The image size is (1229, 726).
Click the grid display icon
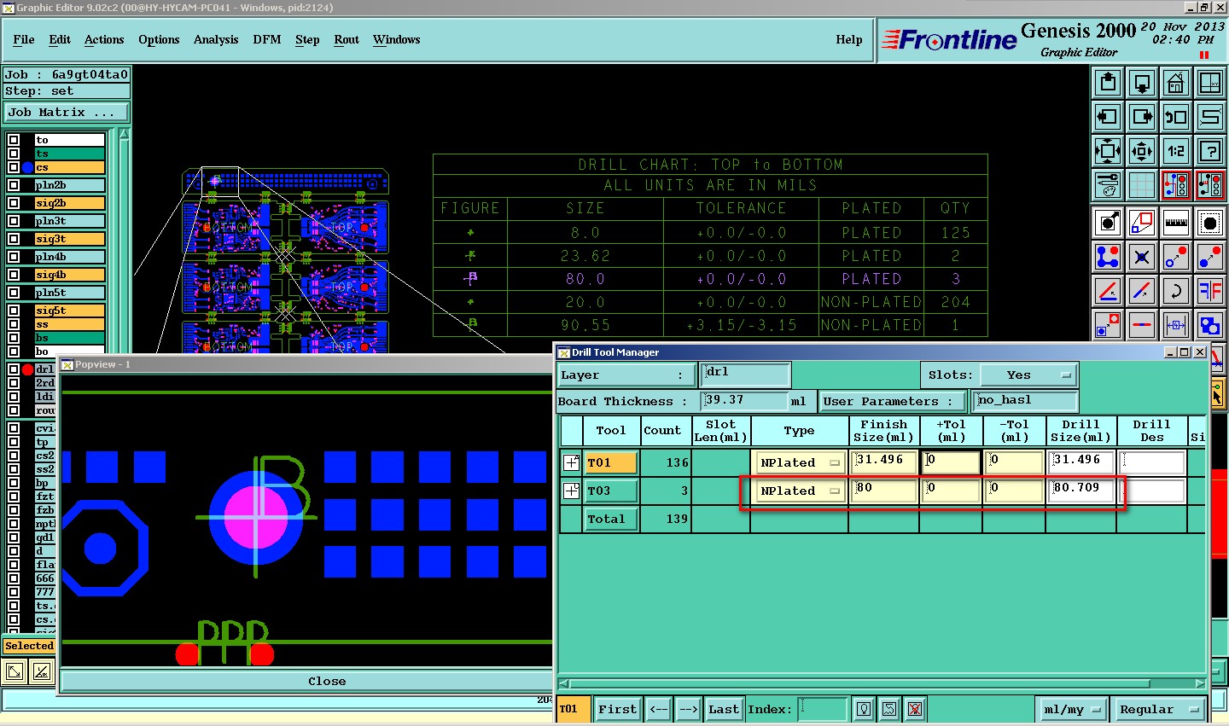1142,184
